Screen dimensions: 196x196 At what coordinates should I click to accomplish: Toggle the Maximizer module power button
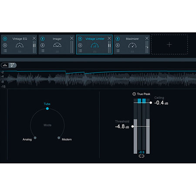pos(118,39)
